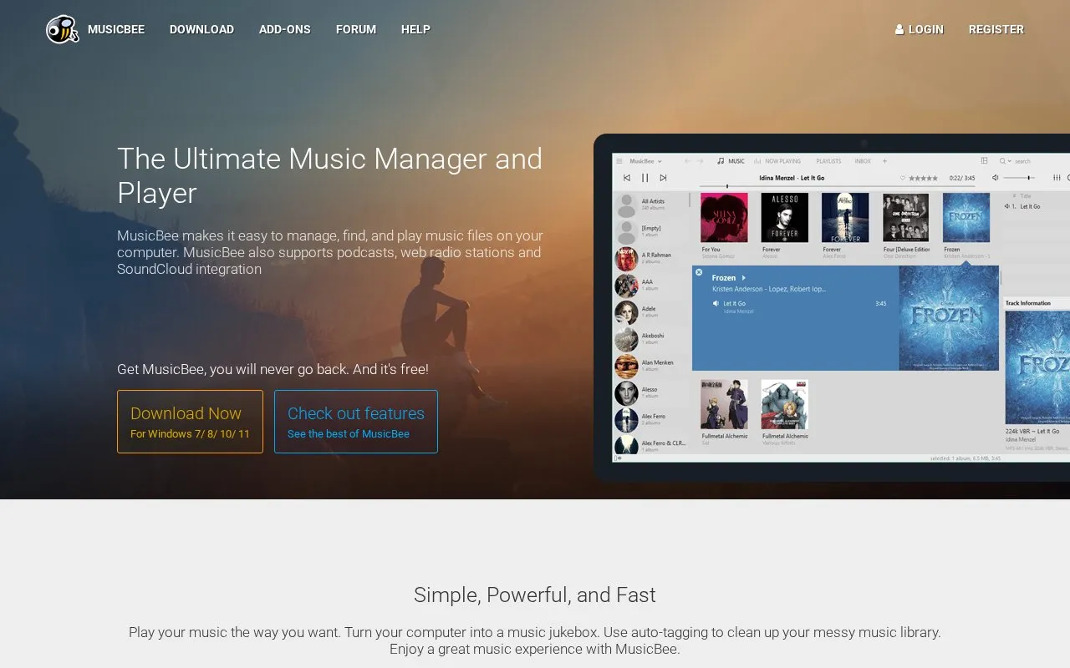
Task: Open the DOWNLOAD menu item
Action: (201, 29)
